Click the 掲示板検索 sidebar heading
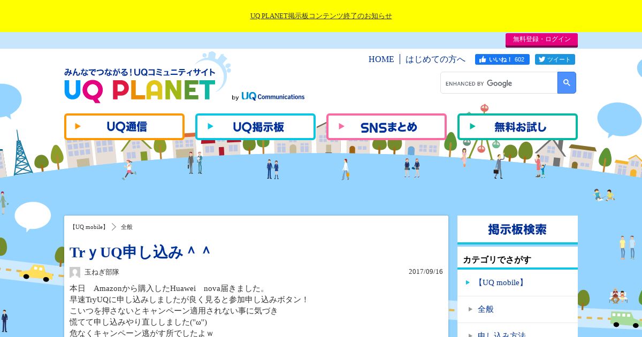The image size is (642, 337). tap(517, 229)
